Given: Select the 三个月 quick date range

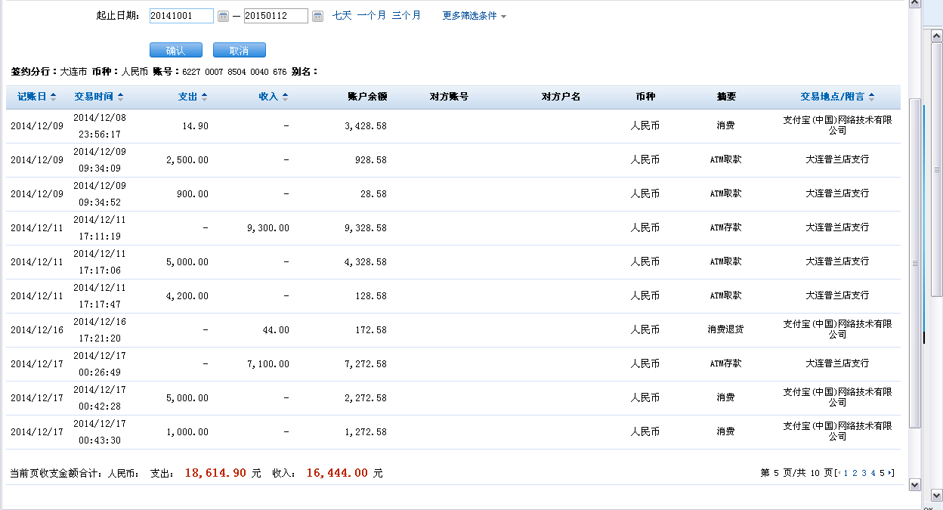Looking at the screenshot, I should tap(406, 15).
